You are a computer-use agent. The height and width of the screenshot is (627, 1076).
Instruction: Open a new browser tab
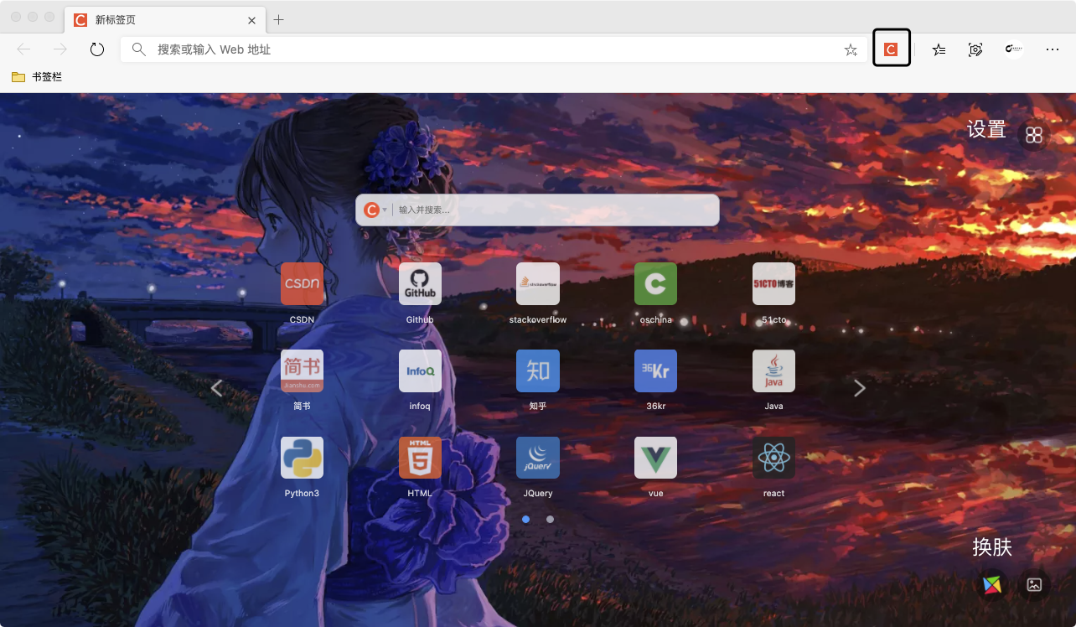[x=279, y=20]
